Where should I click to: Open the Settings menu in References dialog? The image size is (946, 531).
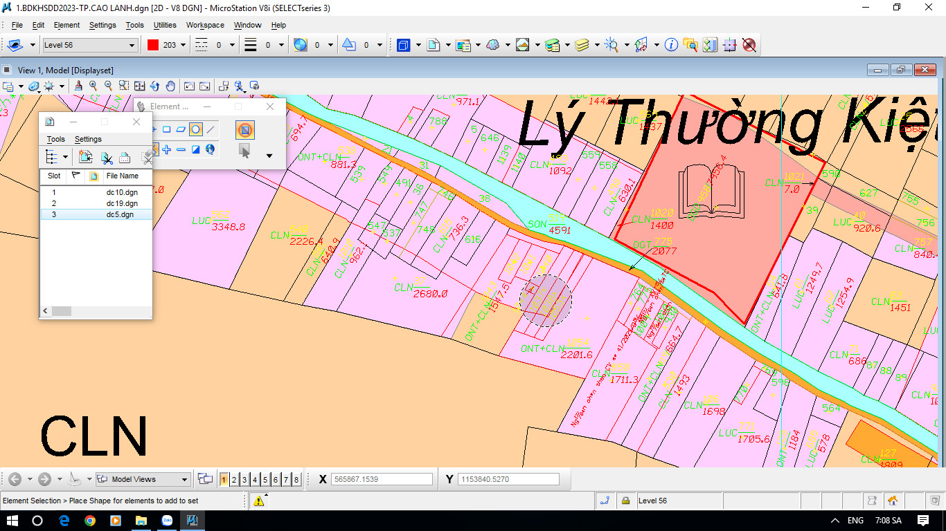88,139
